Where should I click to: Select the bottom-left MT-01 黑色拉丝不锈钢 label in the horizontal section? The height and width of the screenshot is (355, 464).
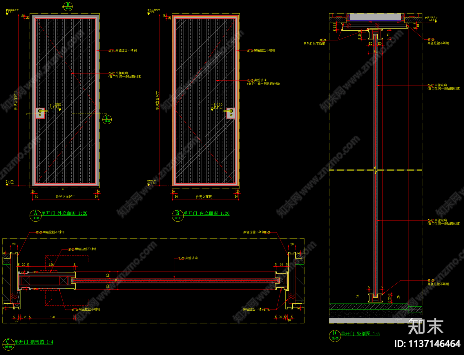tap(86, 310)
